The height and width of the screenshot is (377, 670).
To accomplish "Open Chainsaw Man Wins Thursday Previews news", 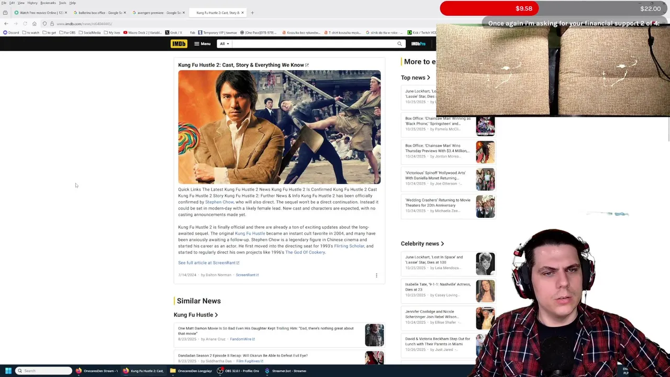I will point(437,148).
